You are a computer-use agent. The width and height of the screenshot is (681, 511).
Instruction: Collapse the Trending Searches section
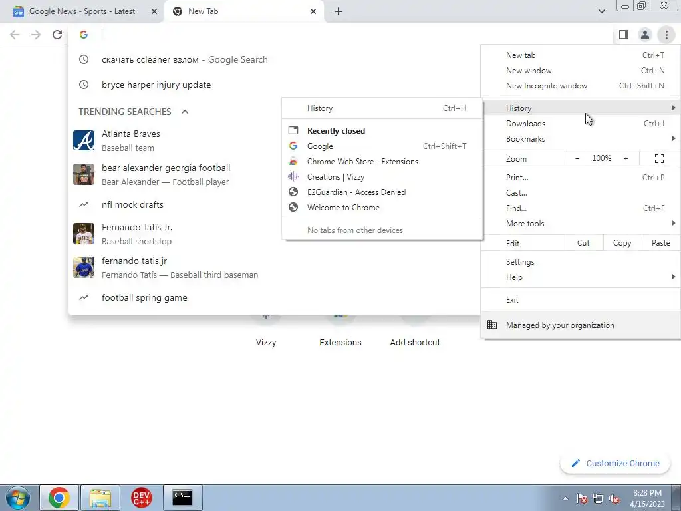tap(185, 112)
